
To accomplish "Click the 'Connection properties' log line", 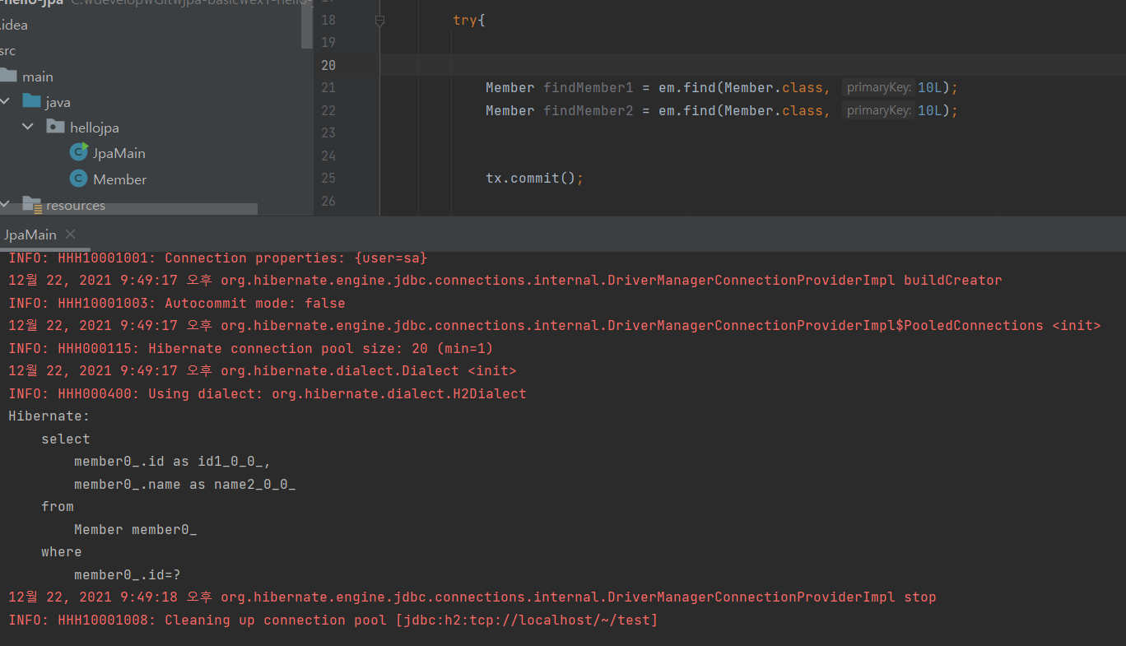I will pyautogui.click(x=218, y=258).
